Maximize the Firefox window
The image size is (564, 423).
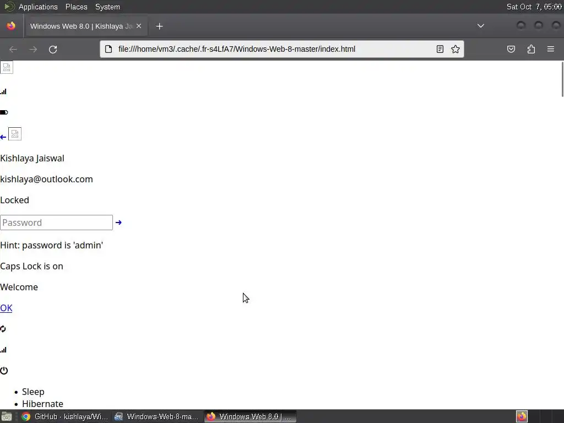(539, 25)
